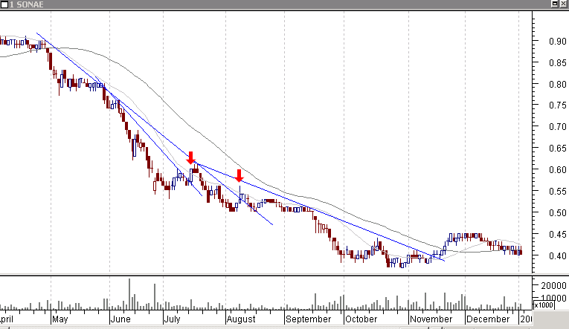Click the 0.70 price axis label
This screenshot has width=569, height=329.
point(557,127)
